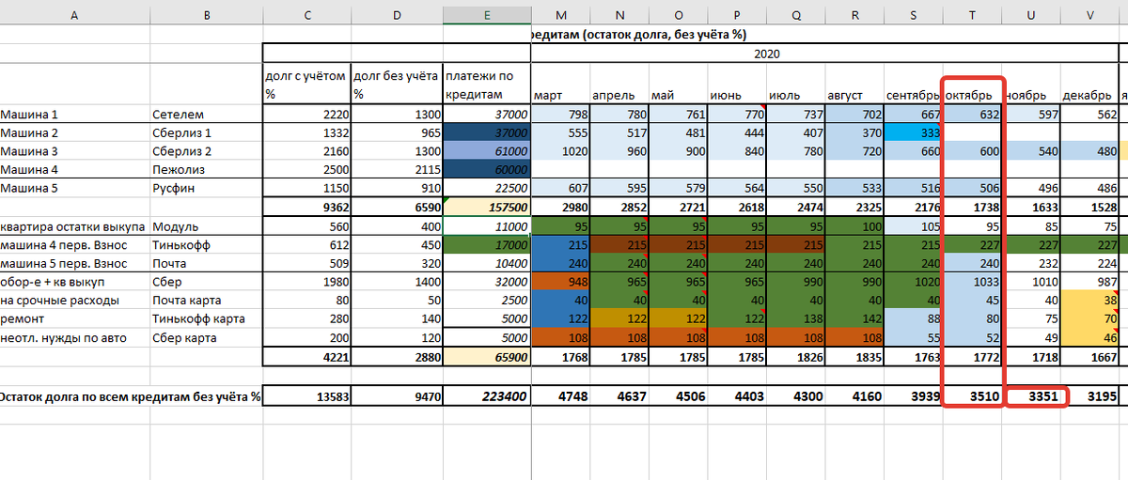Click 'на срочные расходы' row label

[75, 301]
